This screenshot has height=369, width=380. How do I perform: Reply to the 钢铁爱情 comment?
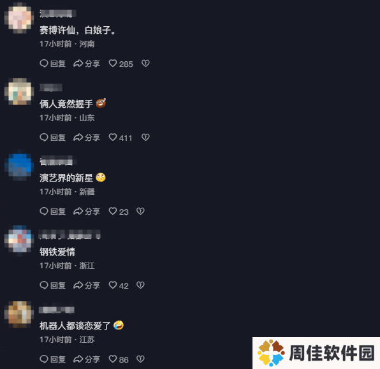click(52, 285)
